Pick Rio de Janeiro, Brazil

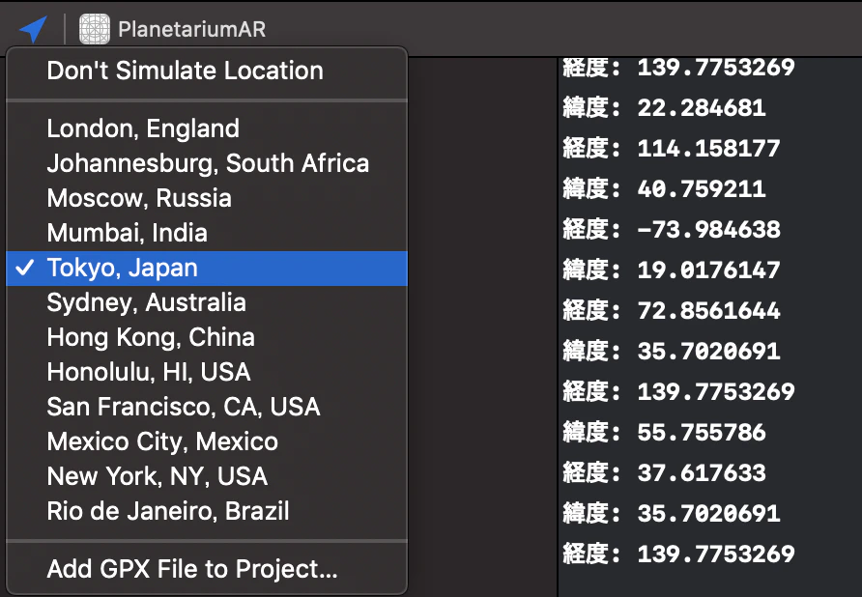207,511
